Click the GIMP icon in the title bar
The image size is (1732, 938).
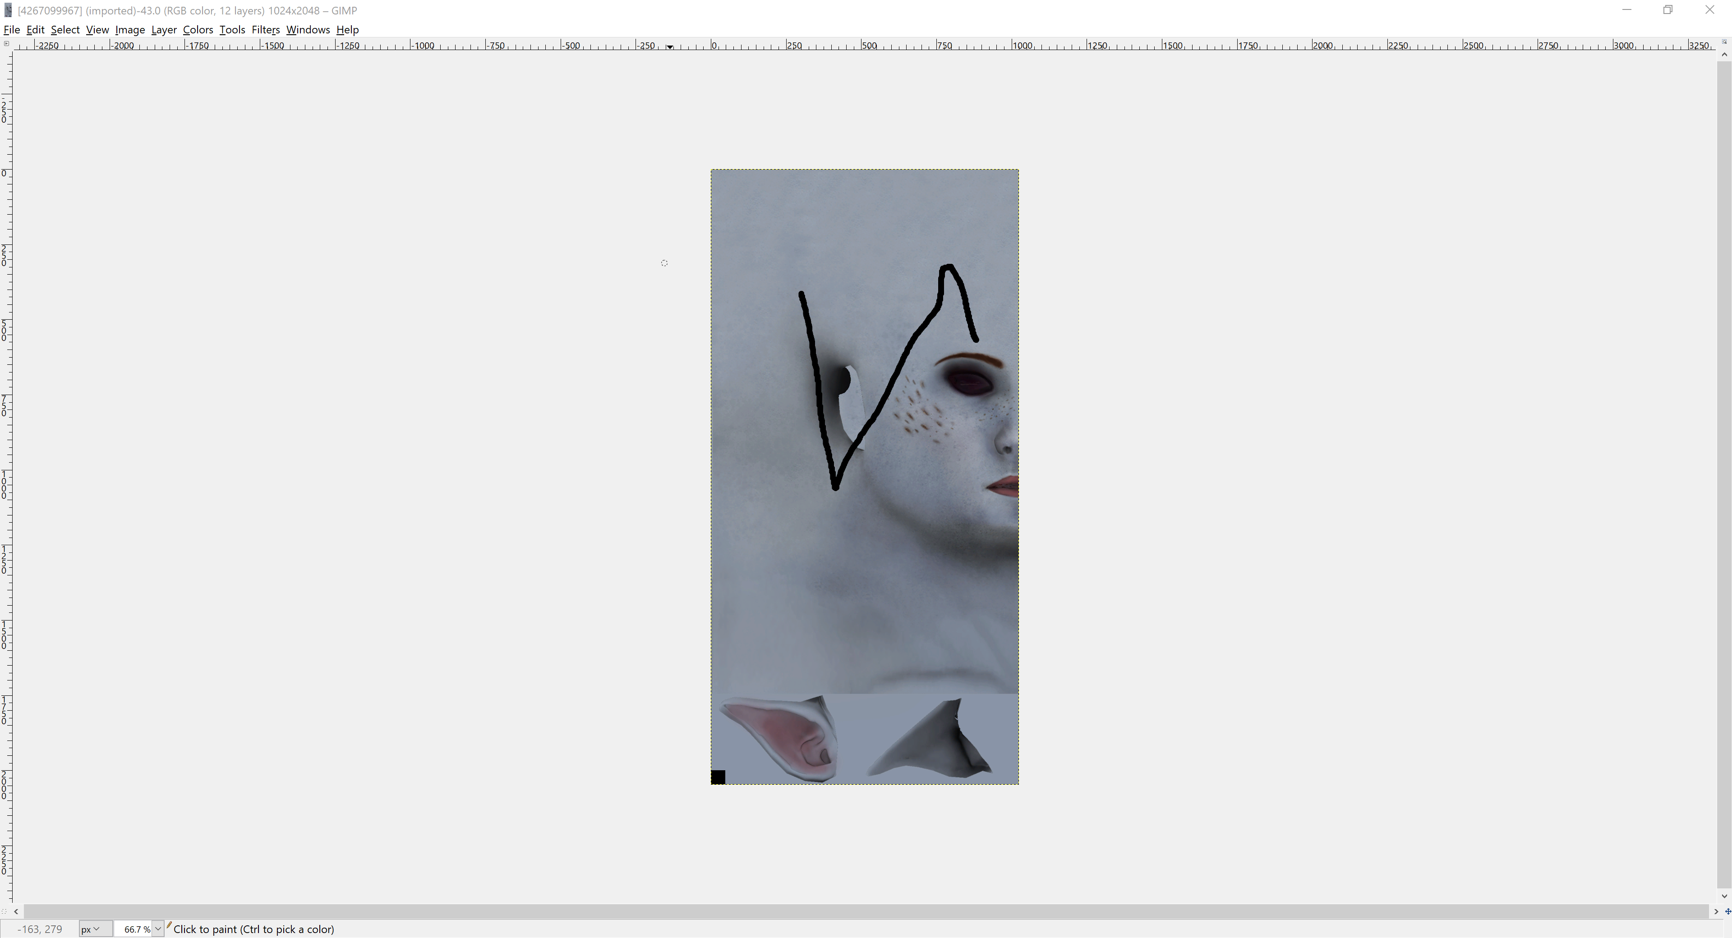pyautogui.click(x=8, y=10)
